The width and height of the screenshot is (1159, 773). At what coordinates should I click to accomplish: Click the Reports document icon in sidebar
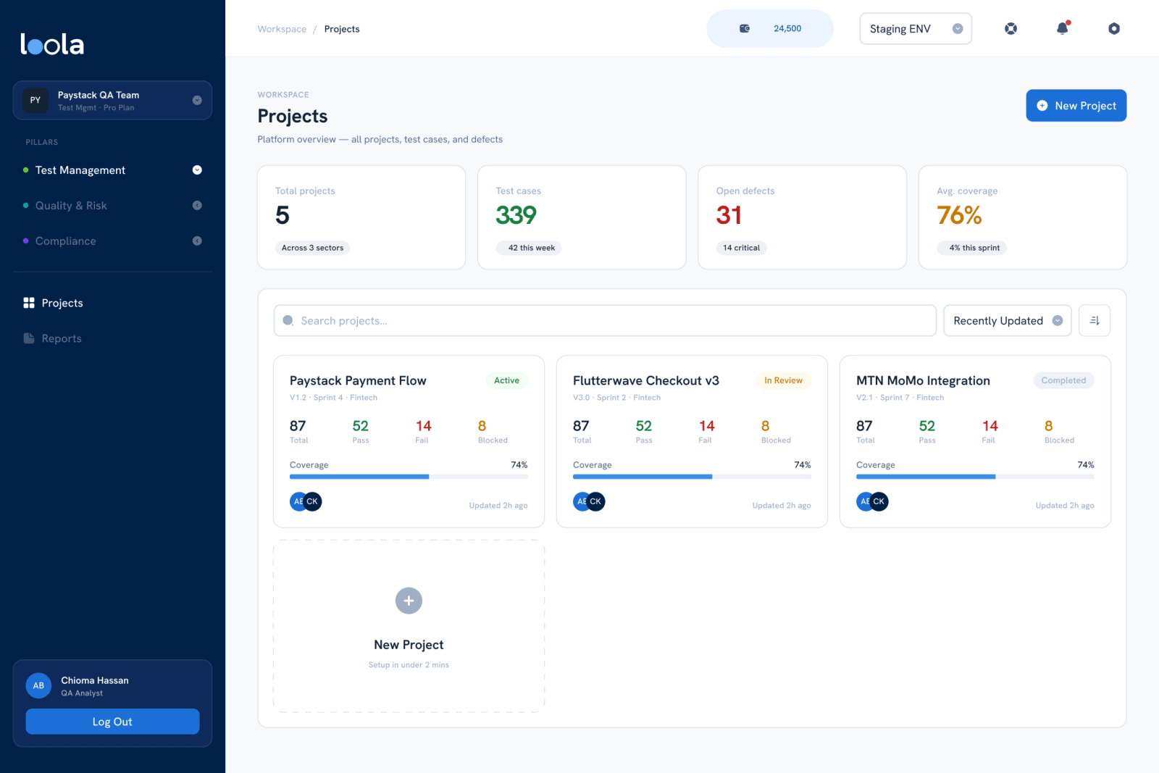(x=29, y=338)
